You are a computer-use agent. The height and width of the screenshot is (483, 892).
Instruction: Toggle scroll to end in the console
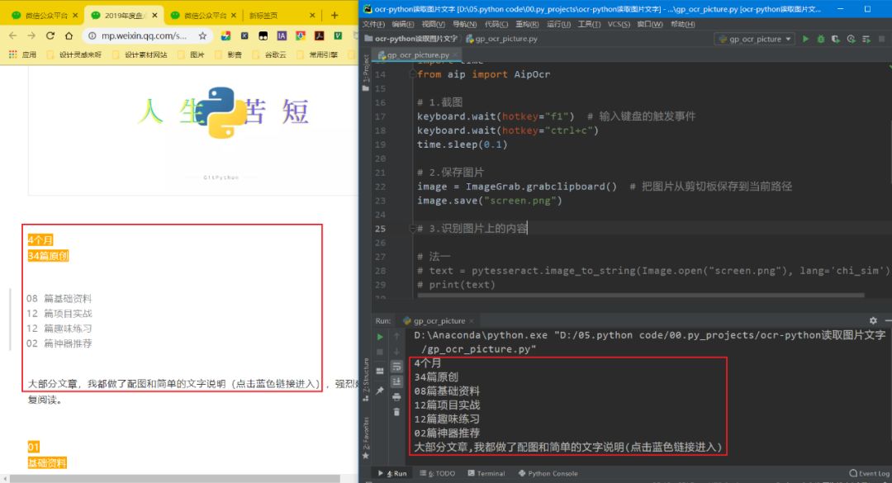396,381
